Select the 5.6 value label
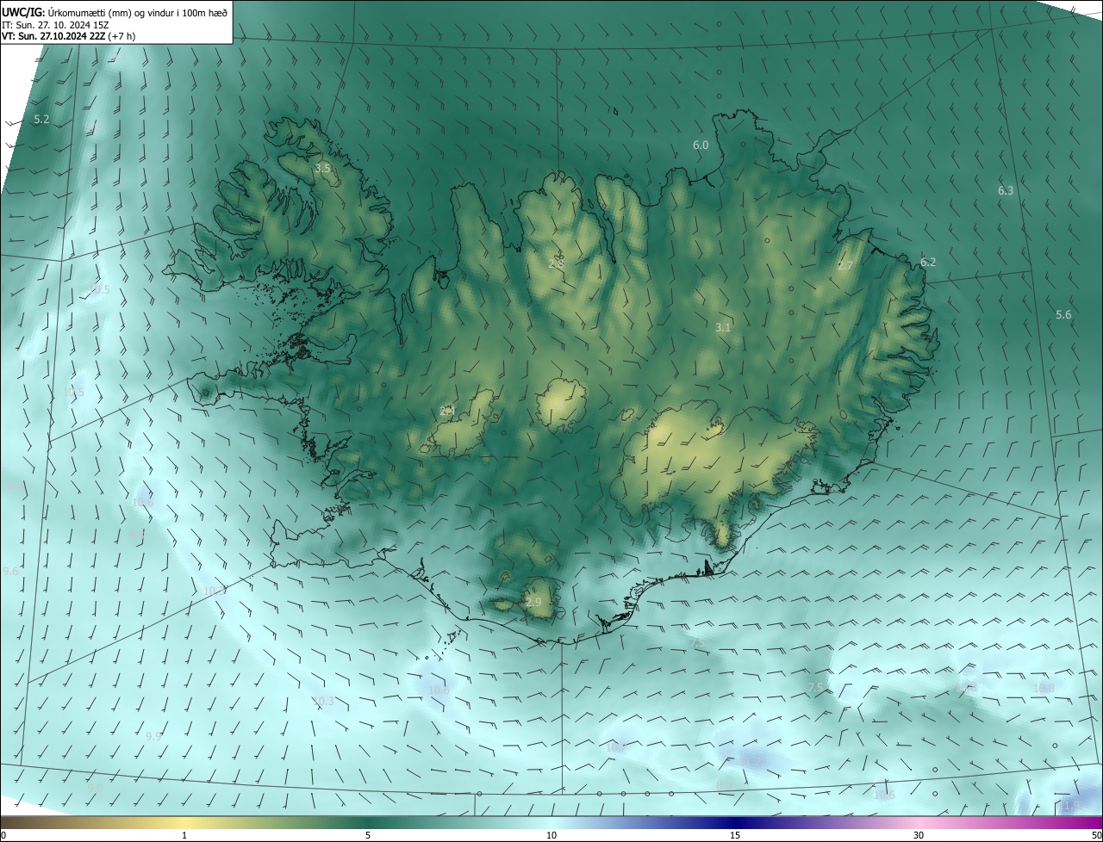Viewport: 1103px width, 842px height. pos(1063,314)
